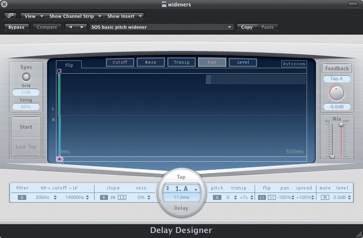363x238 pixels.
Task: Toggle the tap mute M button
Action: click(x=325, y=197)
